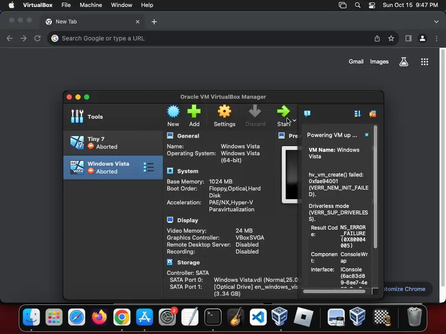The image size is (446, 334).
Task: Click the Stage Manager icon in the menu bar
Action: point(342,5)
